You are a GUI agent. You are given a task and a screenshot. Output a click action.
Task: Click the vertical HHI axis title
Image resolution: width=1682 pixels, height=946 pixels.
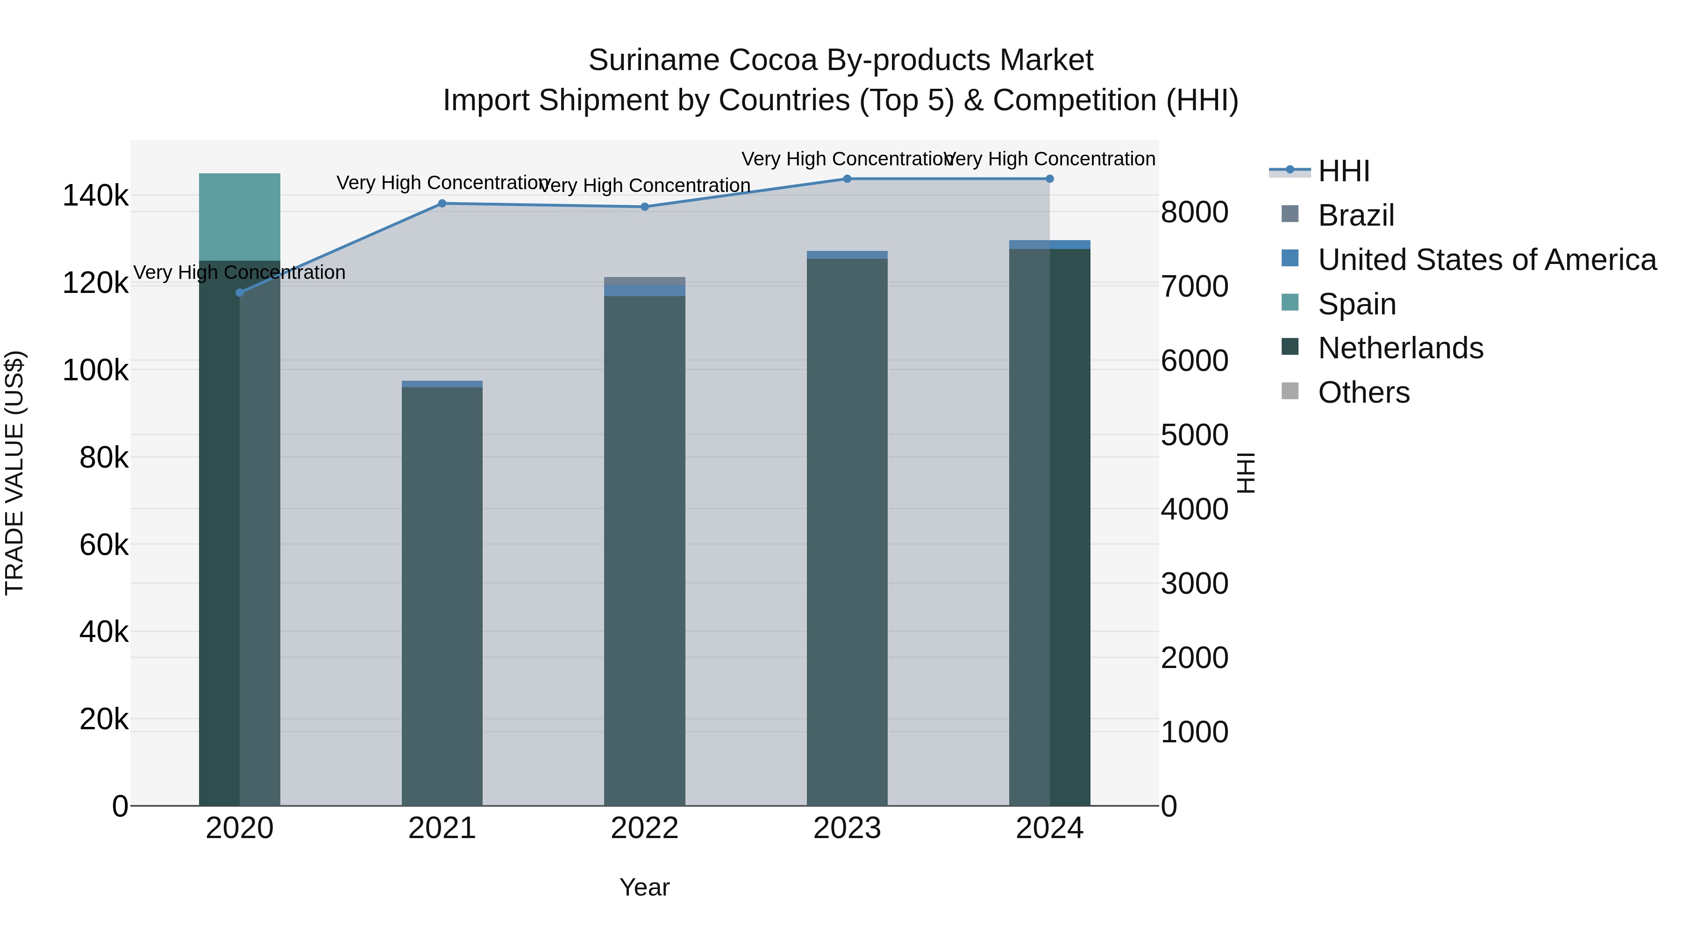(x=1246, y=473)
